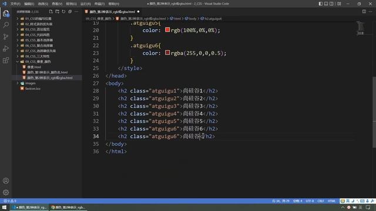
Task: Open the Explorer view in activity bar
Action: point(6,13)
